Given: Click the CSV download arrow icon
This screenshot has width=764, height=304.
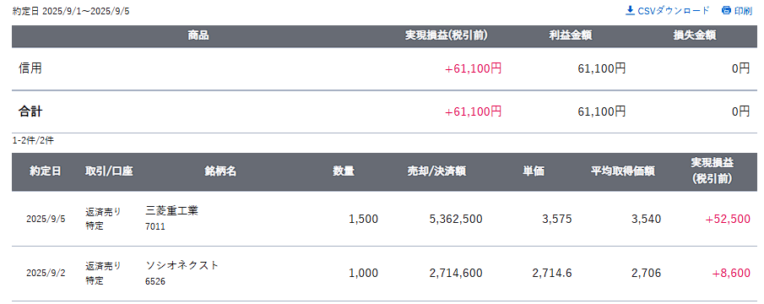Looking at the screenshot, I should coord(630,11).
